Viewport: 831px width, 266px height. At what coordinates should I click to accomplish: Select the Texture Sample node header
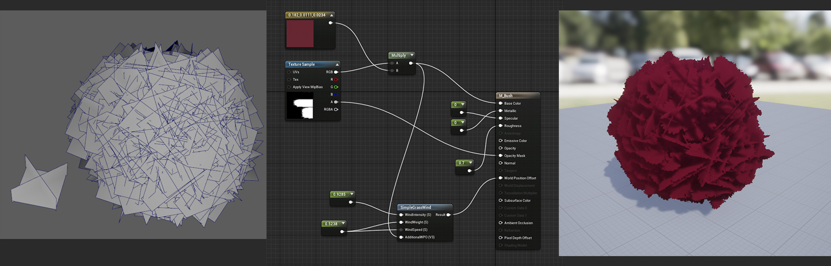click(x=312, y=64)
